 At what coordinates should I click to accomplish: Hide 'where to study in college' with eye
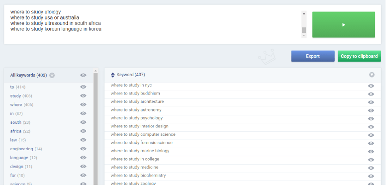tap(371, 160)
